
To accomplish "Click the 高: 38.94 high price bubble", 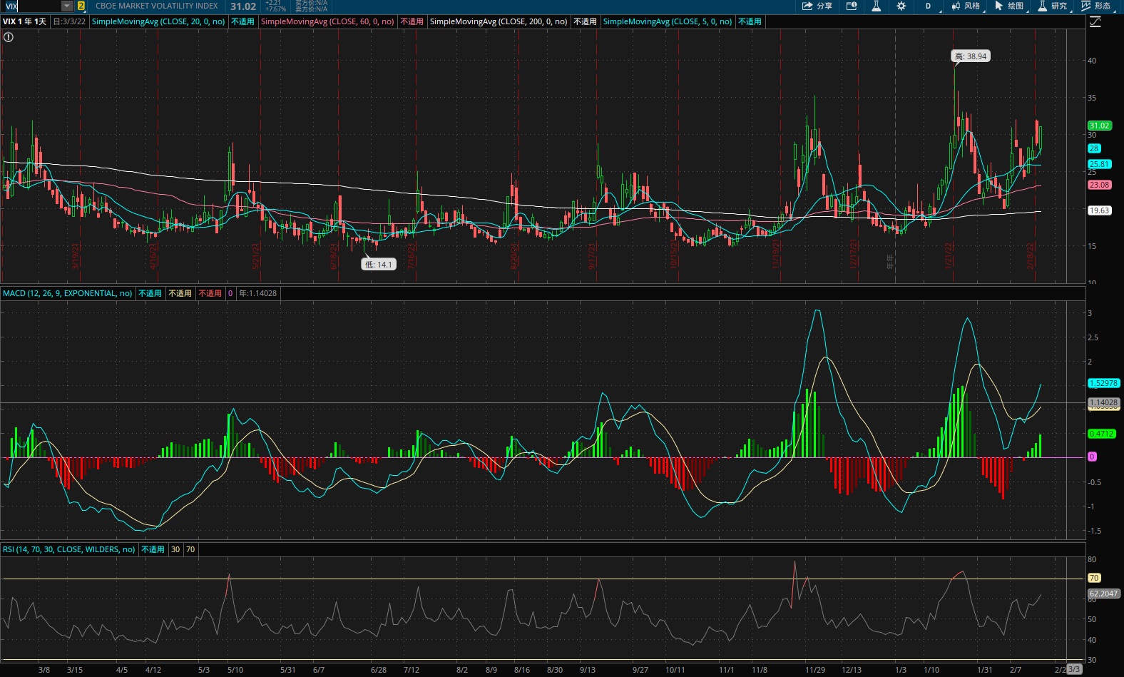I will coord(971,56).
